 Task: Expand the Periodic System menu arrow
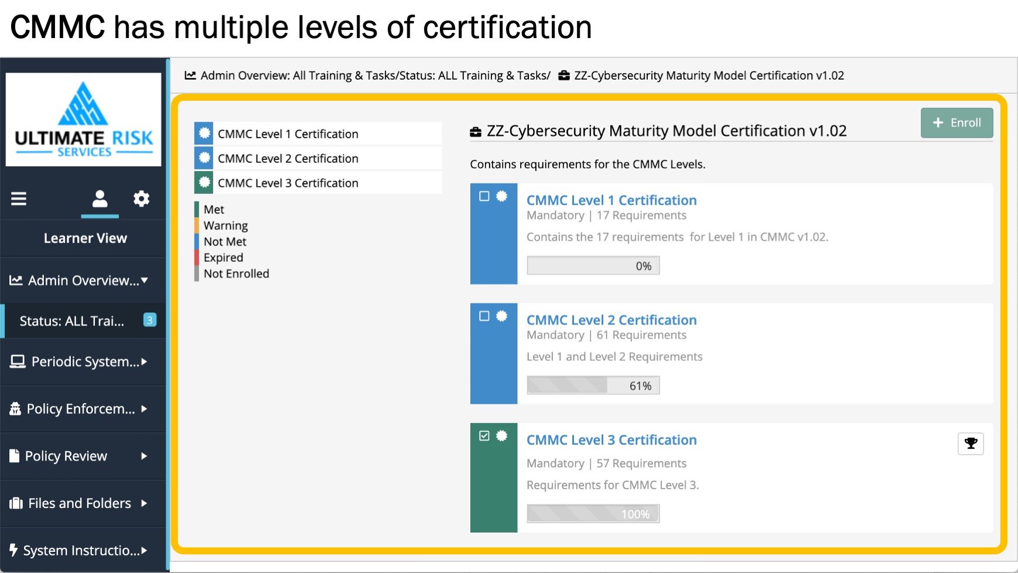click(144, 362)
